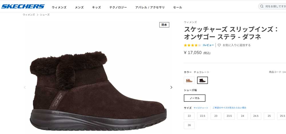The height and width of the screenshot is (134, 286).
Task: Expand the アパレル / アクセサリ menu
Action: click(x=150, y=7)
